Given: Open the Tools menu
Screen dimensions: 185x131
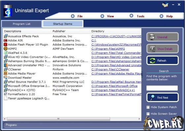Looking at the screenshot, I should coord(140,16).
